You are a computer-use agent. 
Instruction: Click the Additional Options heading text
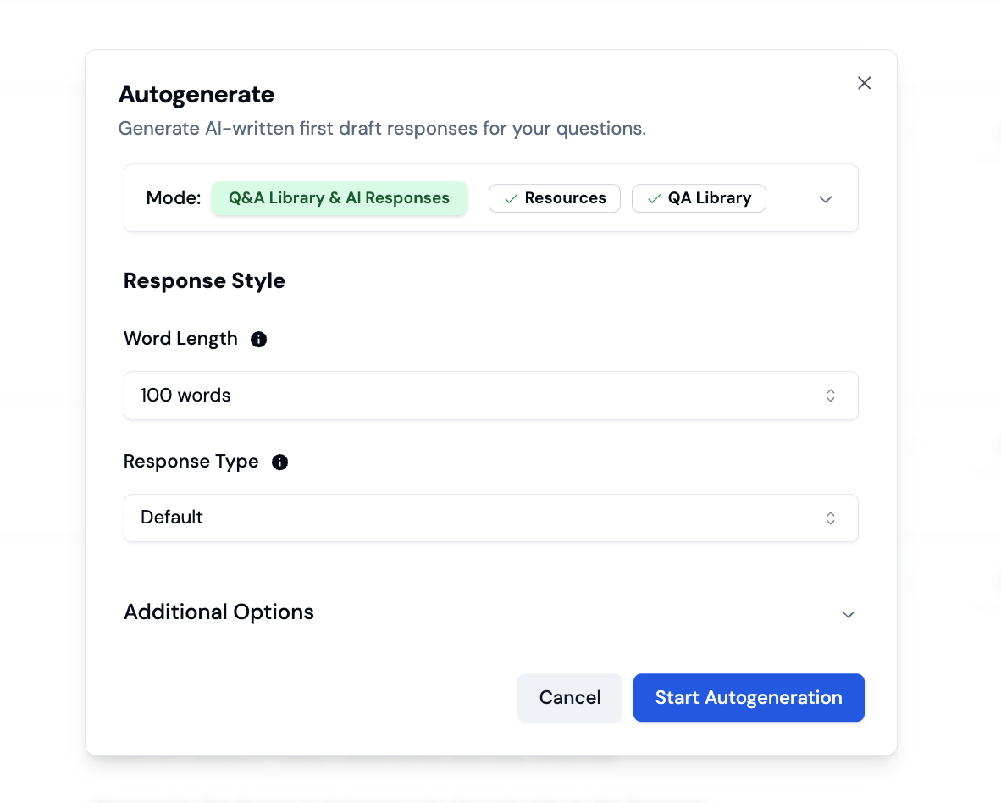pyautogui.click(x=218, y=612)
